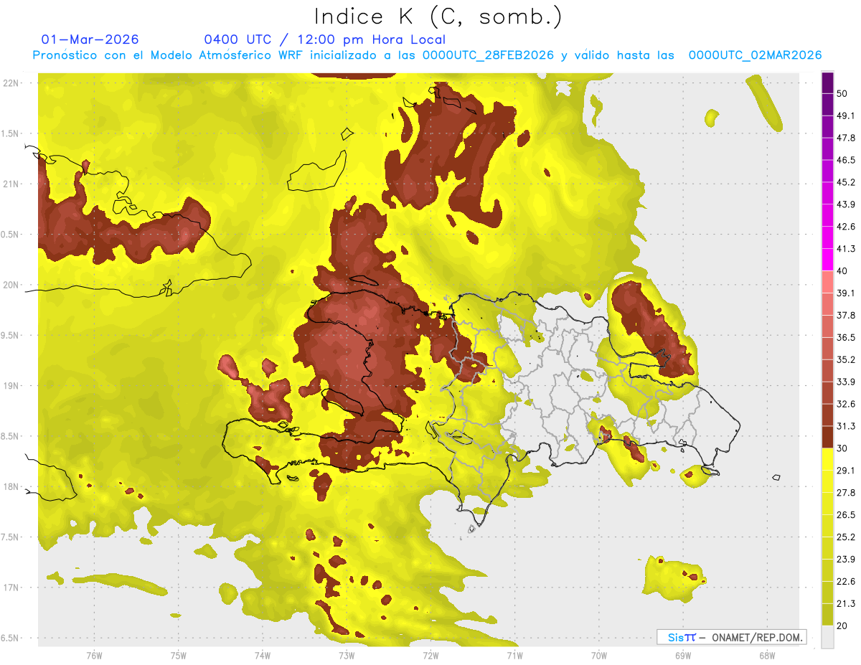Click the latitude label "18N"
This screenshot has height=665, width=861.
pyautogui.click(x=11, y=486)
